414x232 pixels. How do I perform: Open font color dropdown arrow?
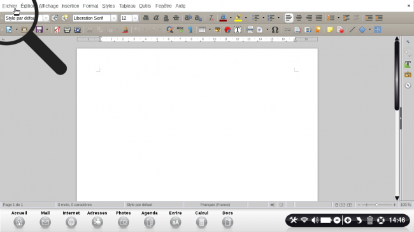pyautogui.click(x=231, y=18)
